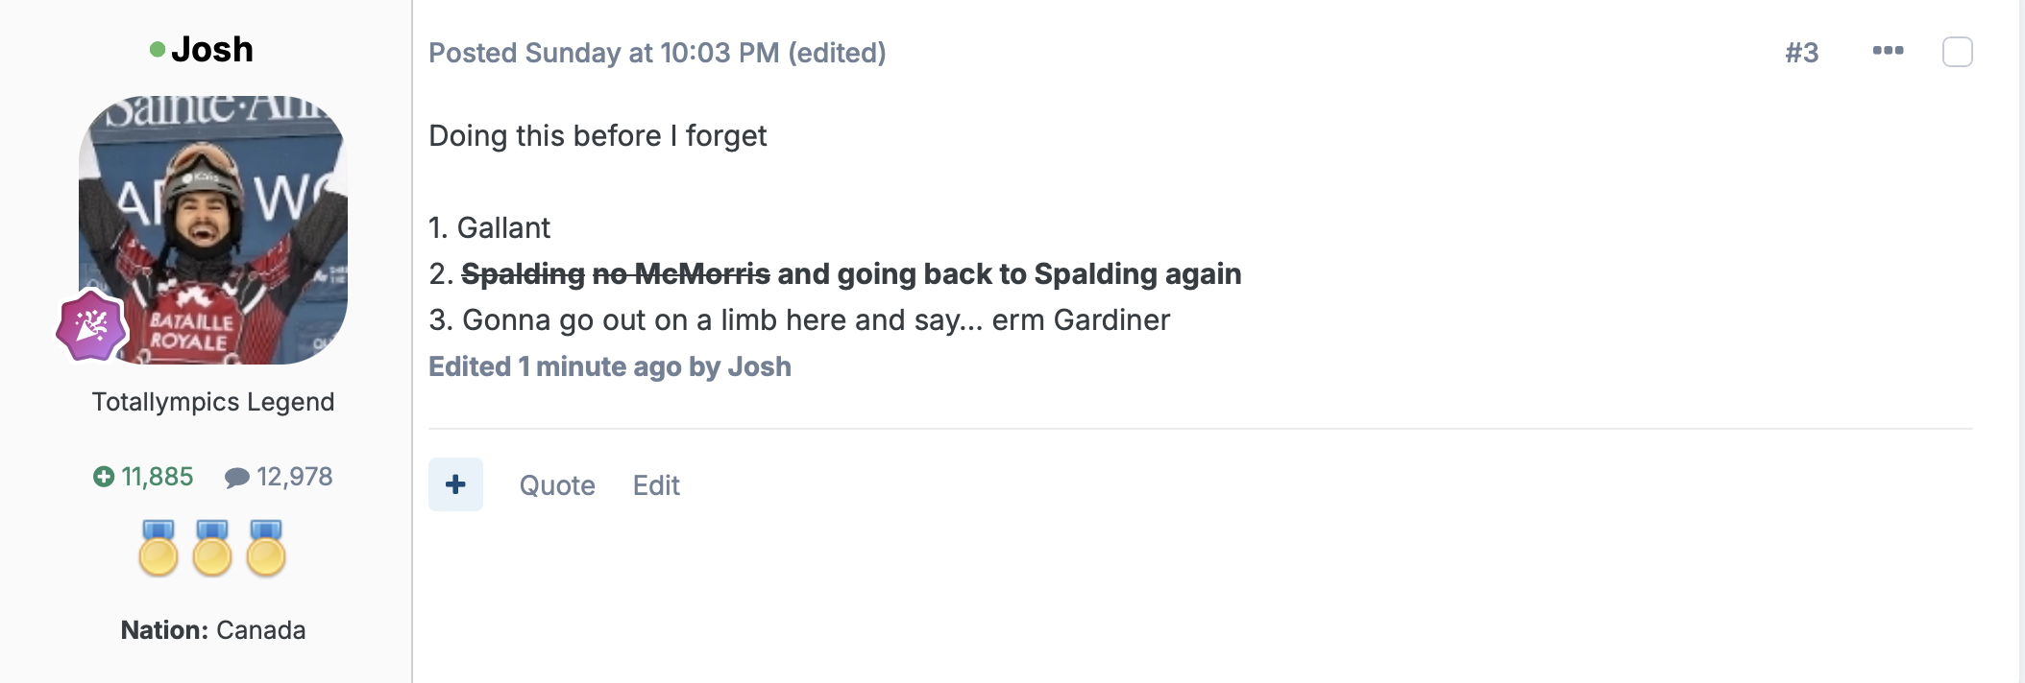Click the second gold medal icon
The image size is (2025, 683).
212,549
